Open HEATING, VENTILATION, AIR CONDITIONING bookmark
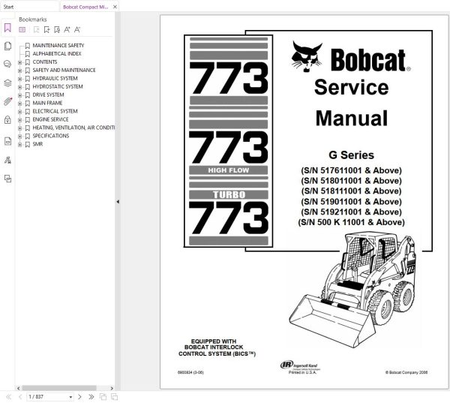The height and width of the screenshot is (403, 450). pyautogui.click(x=73, y=128)
